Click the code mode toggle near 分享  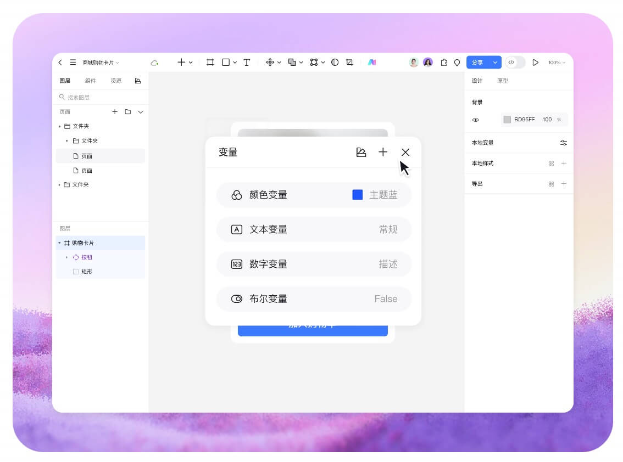tap(511, 62)
